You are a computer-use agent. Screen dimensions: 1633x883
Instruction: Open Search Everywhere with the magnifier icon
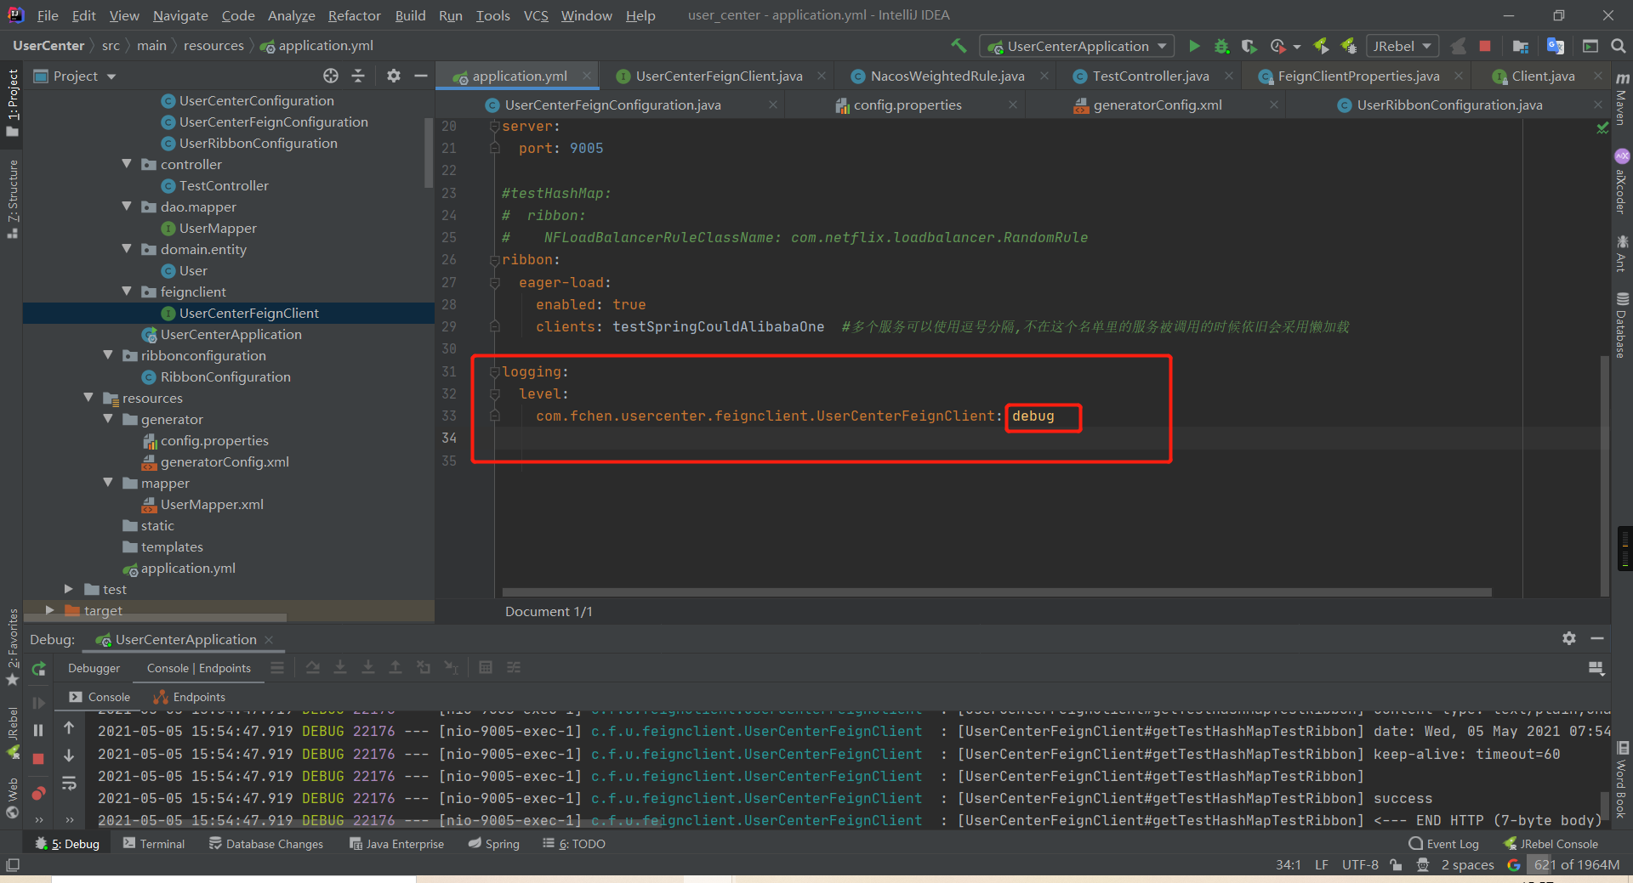coord(1619,46)
